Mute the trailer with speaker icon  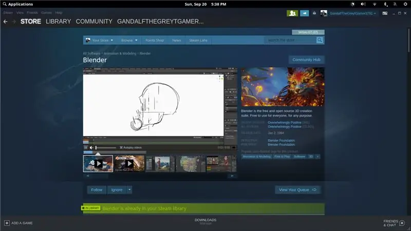91,147
